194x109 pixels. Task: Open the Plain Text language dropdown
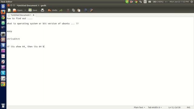click(139, 107)
